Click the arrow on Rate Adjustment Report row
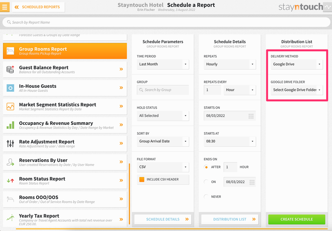332x231 pixels. [121, 143]
